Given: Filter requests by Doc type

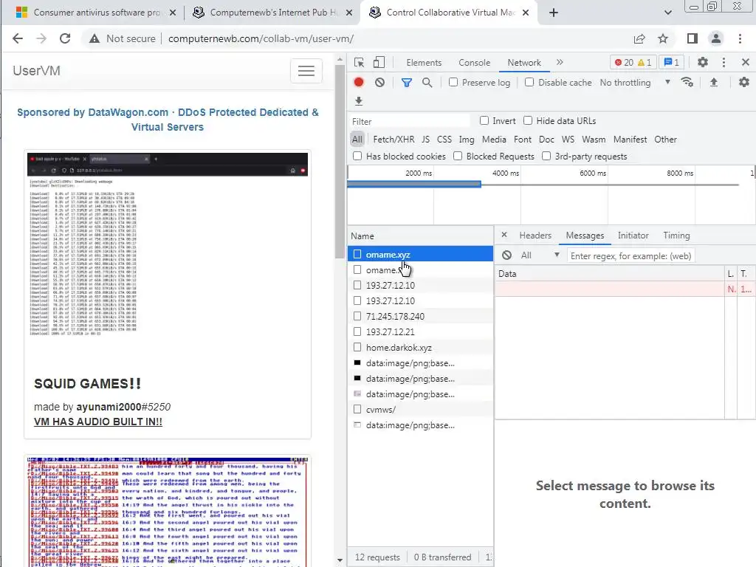Looking at the screenshot, I should tap(546, 140).
